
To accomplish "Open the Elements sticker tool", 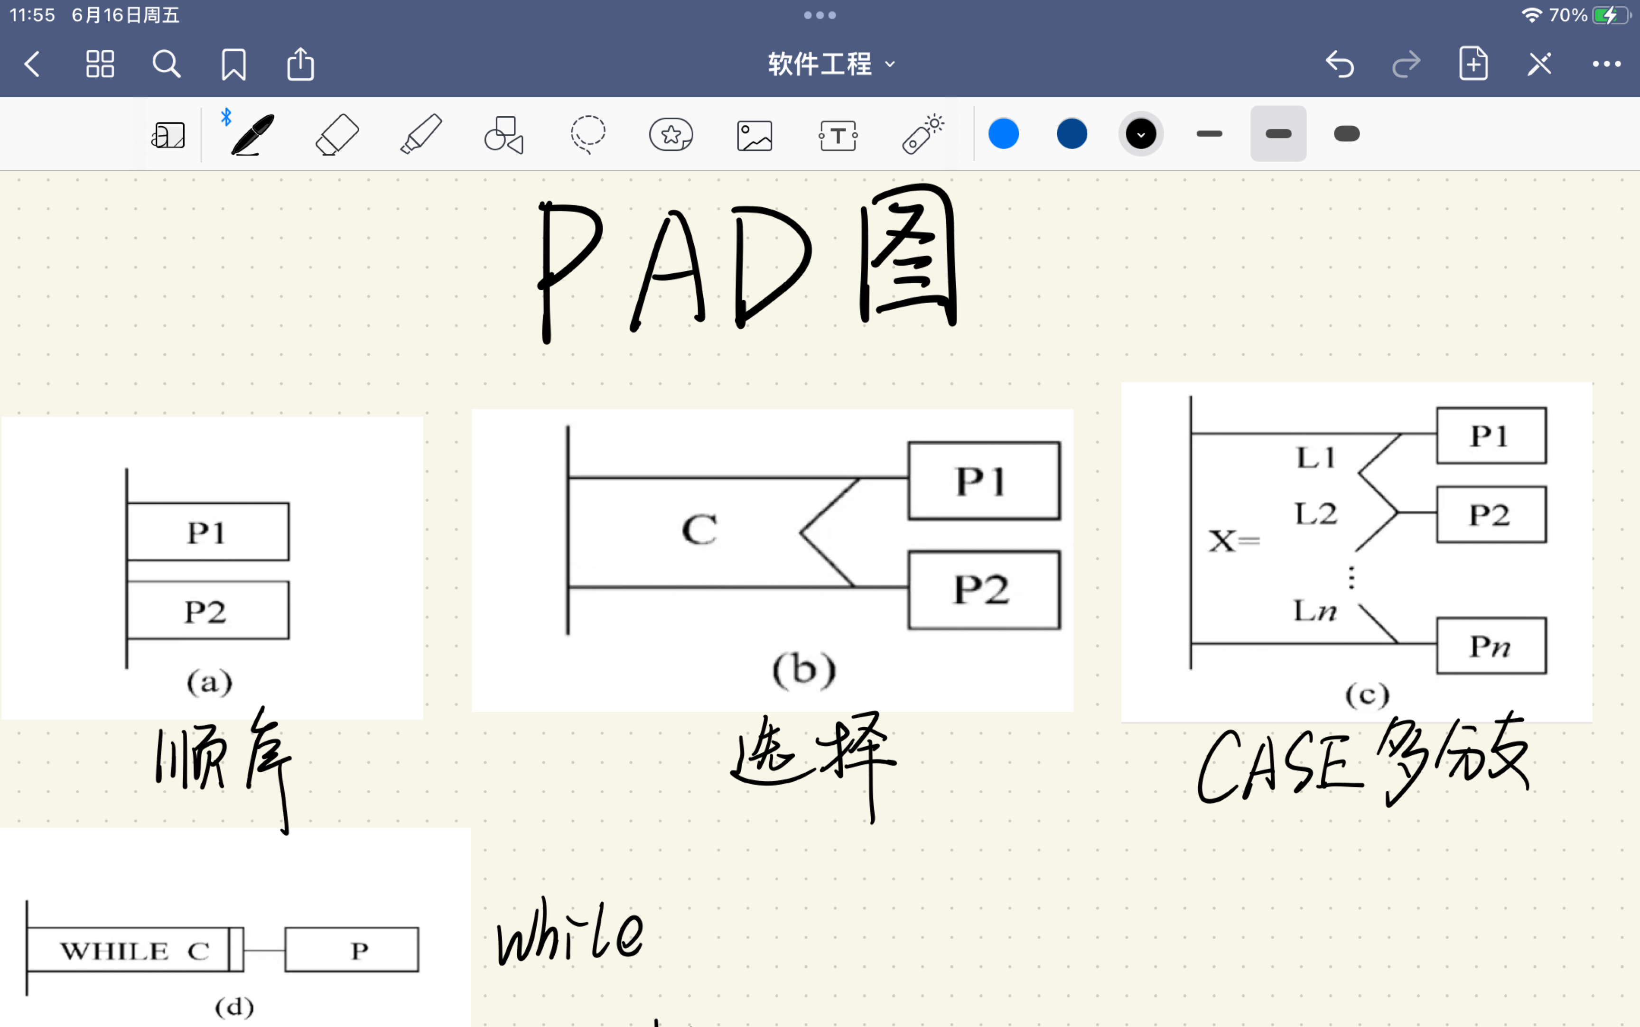I will point(671,135).
